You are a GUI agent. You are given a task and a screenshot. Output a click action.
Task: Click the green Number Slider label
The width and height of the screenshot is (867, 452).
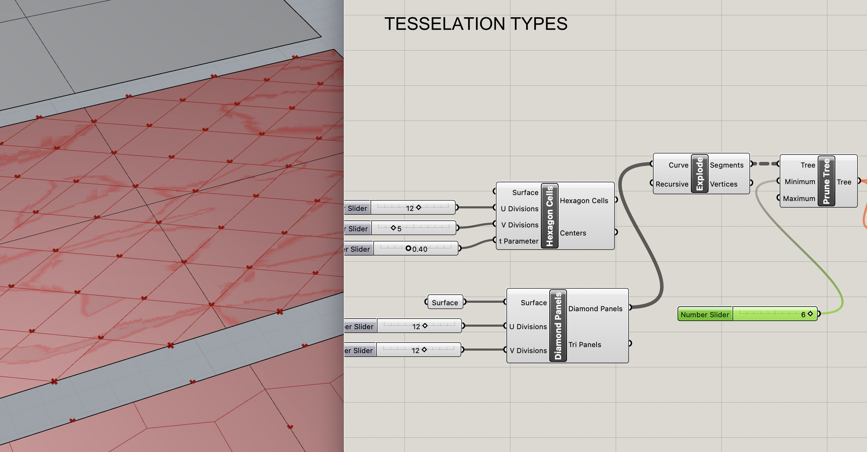(705, 314)
